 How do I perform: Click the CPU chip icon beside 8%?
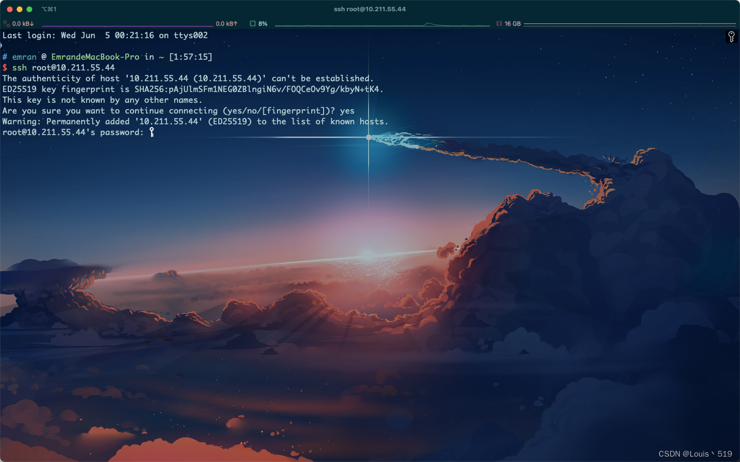(253, 23)
